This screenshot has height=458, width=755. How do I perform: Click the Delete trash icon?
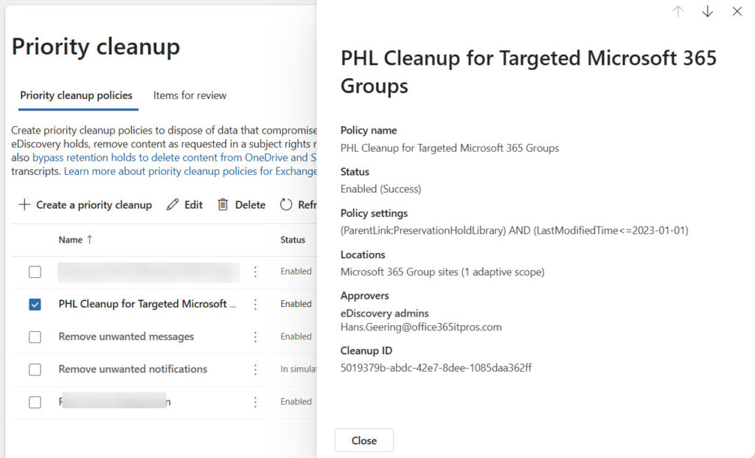(x=241, y=204)
